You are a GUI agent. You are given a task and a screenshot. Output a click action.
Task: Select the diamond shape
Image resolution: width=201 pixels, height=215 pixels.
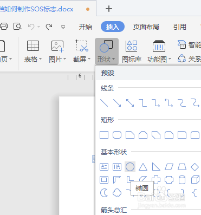[x=194, y=167]
